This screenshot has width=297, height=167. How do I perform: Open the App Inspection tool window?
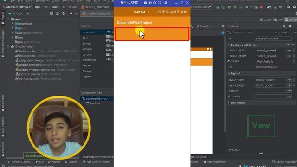tap(214, 162)
